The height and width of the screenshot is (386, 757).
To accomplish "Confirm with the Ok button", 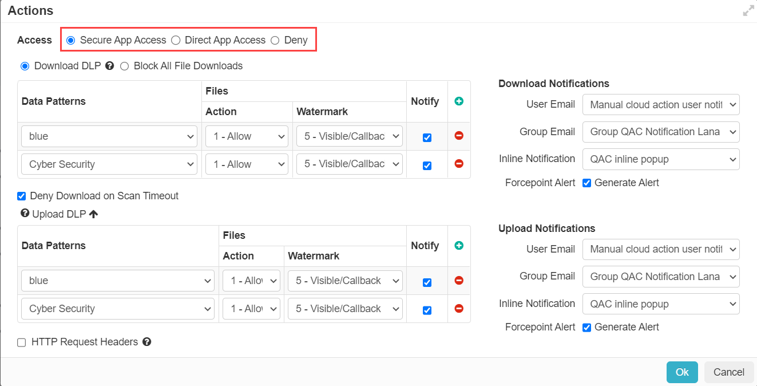I will tap(682, 372).
